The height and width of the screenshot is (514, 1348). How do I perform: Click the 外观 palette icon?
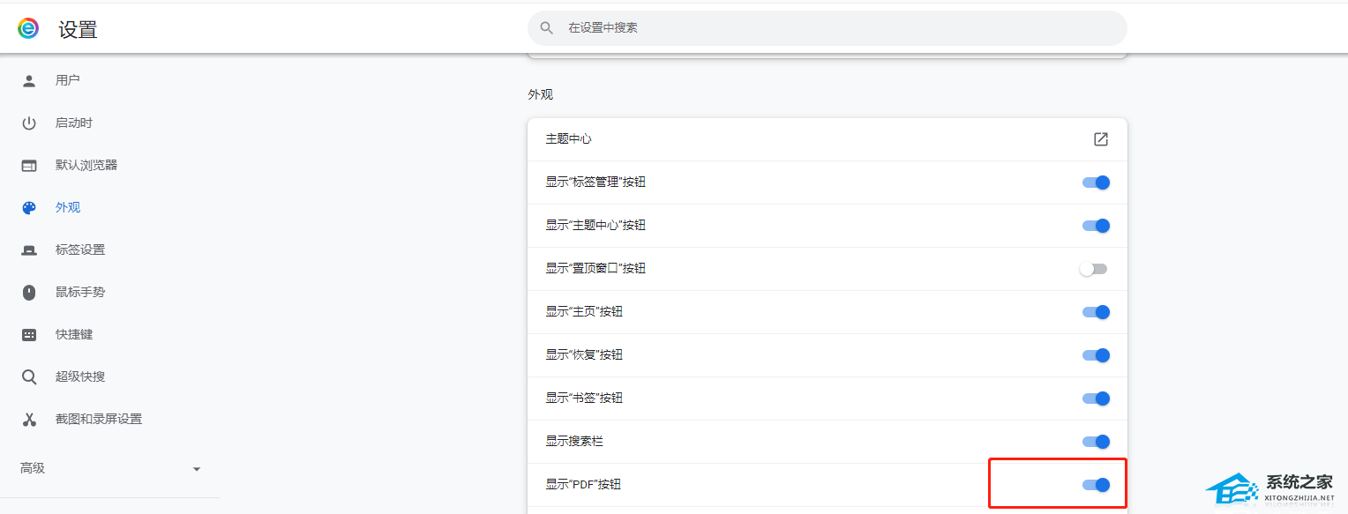point(29,207)
